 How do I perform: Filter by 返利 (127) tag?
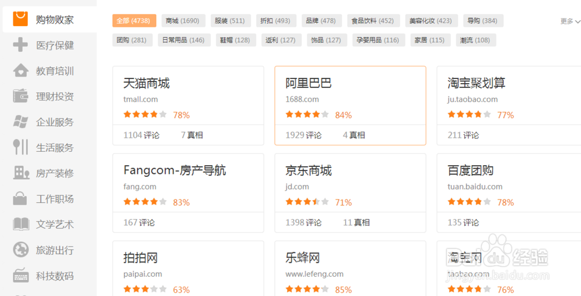(x=281, y=40)
